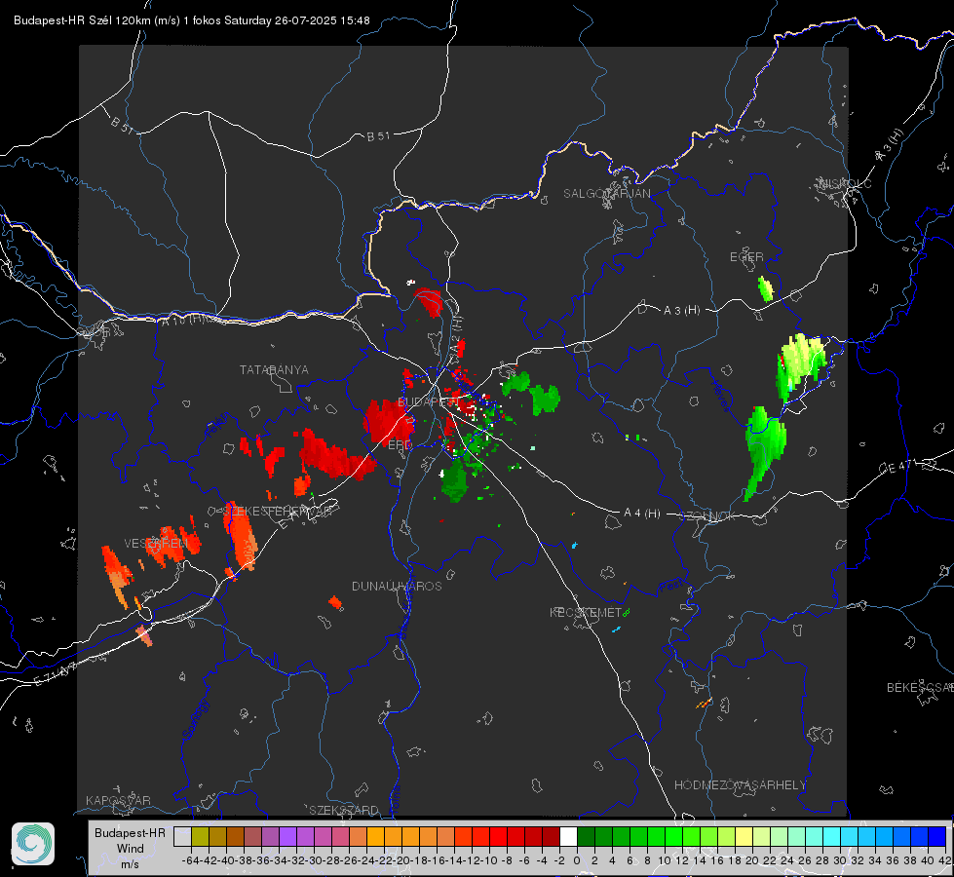The width and height of the screenshot is (954, 877).
Task: Click the '-64' value on the legend scale
Action: click(191, 860)
